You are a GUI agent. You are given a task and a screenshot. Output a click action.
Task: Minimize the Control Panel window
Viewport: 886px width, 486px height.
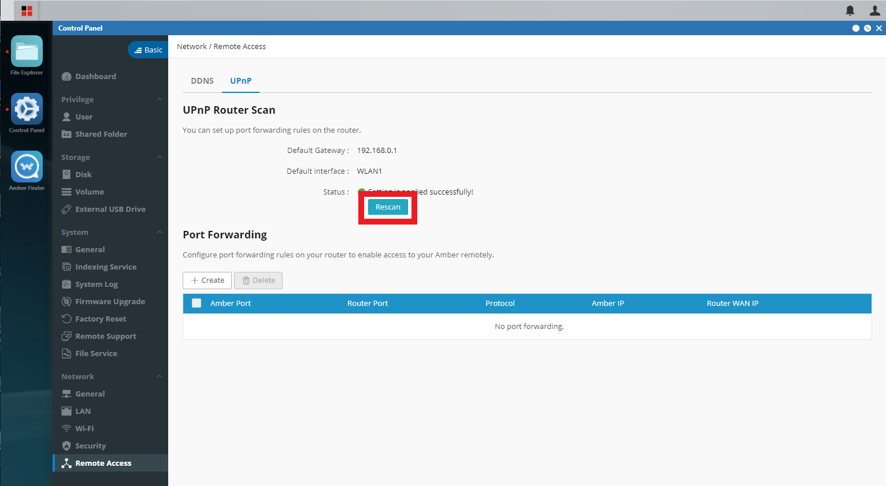856,28
